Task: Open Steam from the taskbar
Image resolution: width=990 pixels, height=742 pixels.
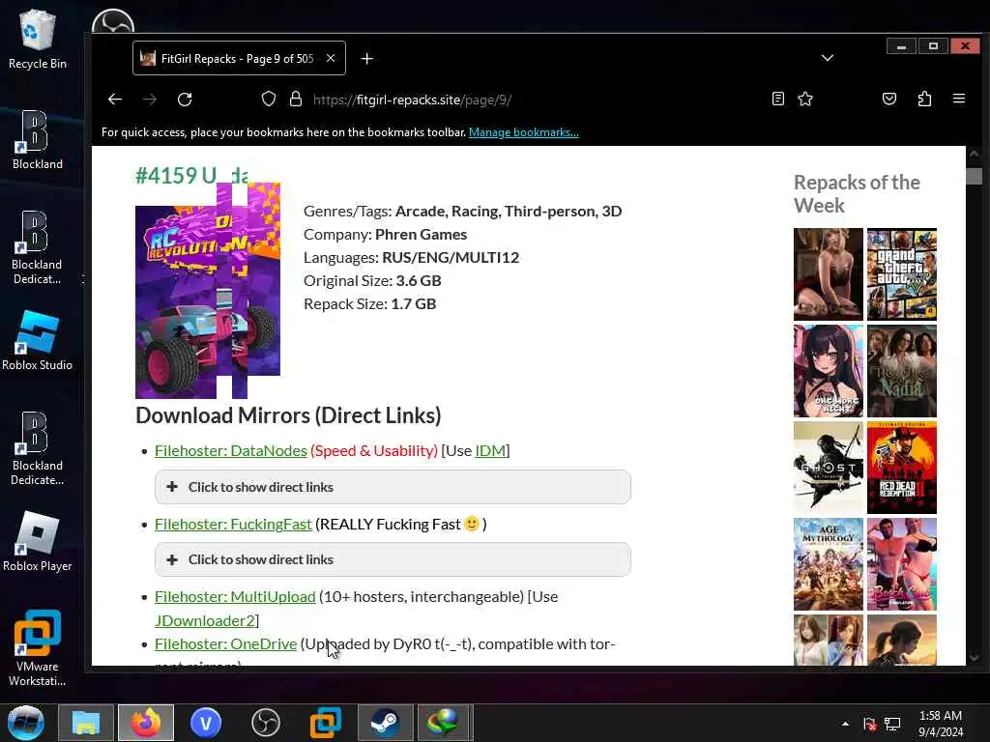Action: [385, 723]
